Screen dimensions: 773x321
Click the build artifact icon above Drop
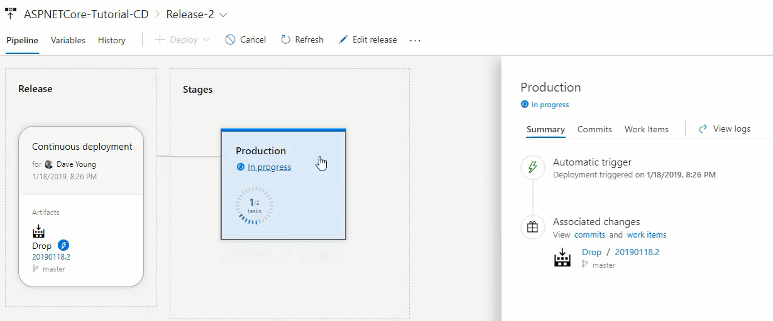38,231
